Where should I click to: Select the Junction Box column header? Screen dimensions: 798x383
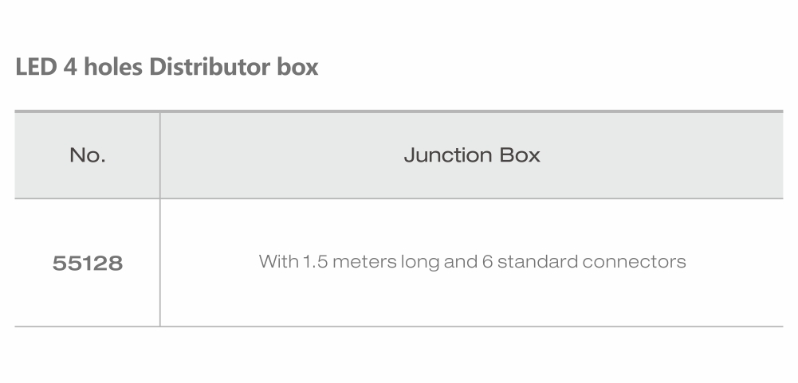pyautogui.click(x=472, y=155)
